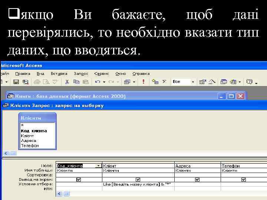The height and width of the screenshot is (200, 267).
Task: Open the Справка menu
Action: click(141, 74)
